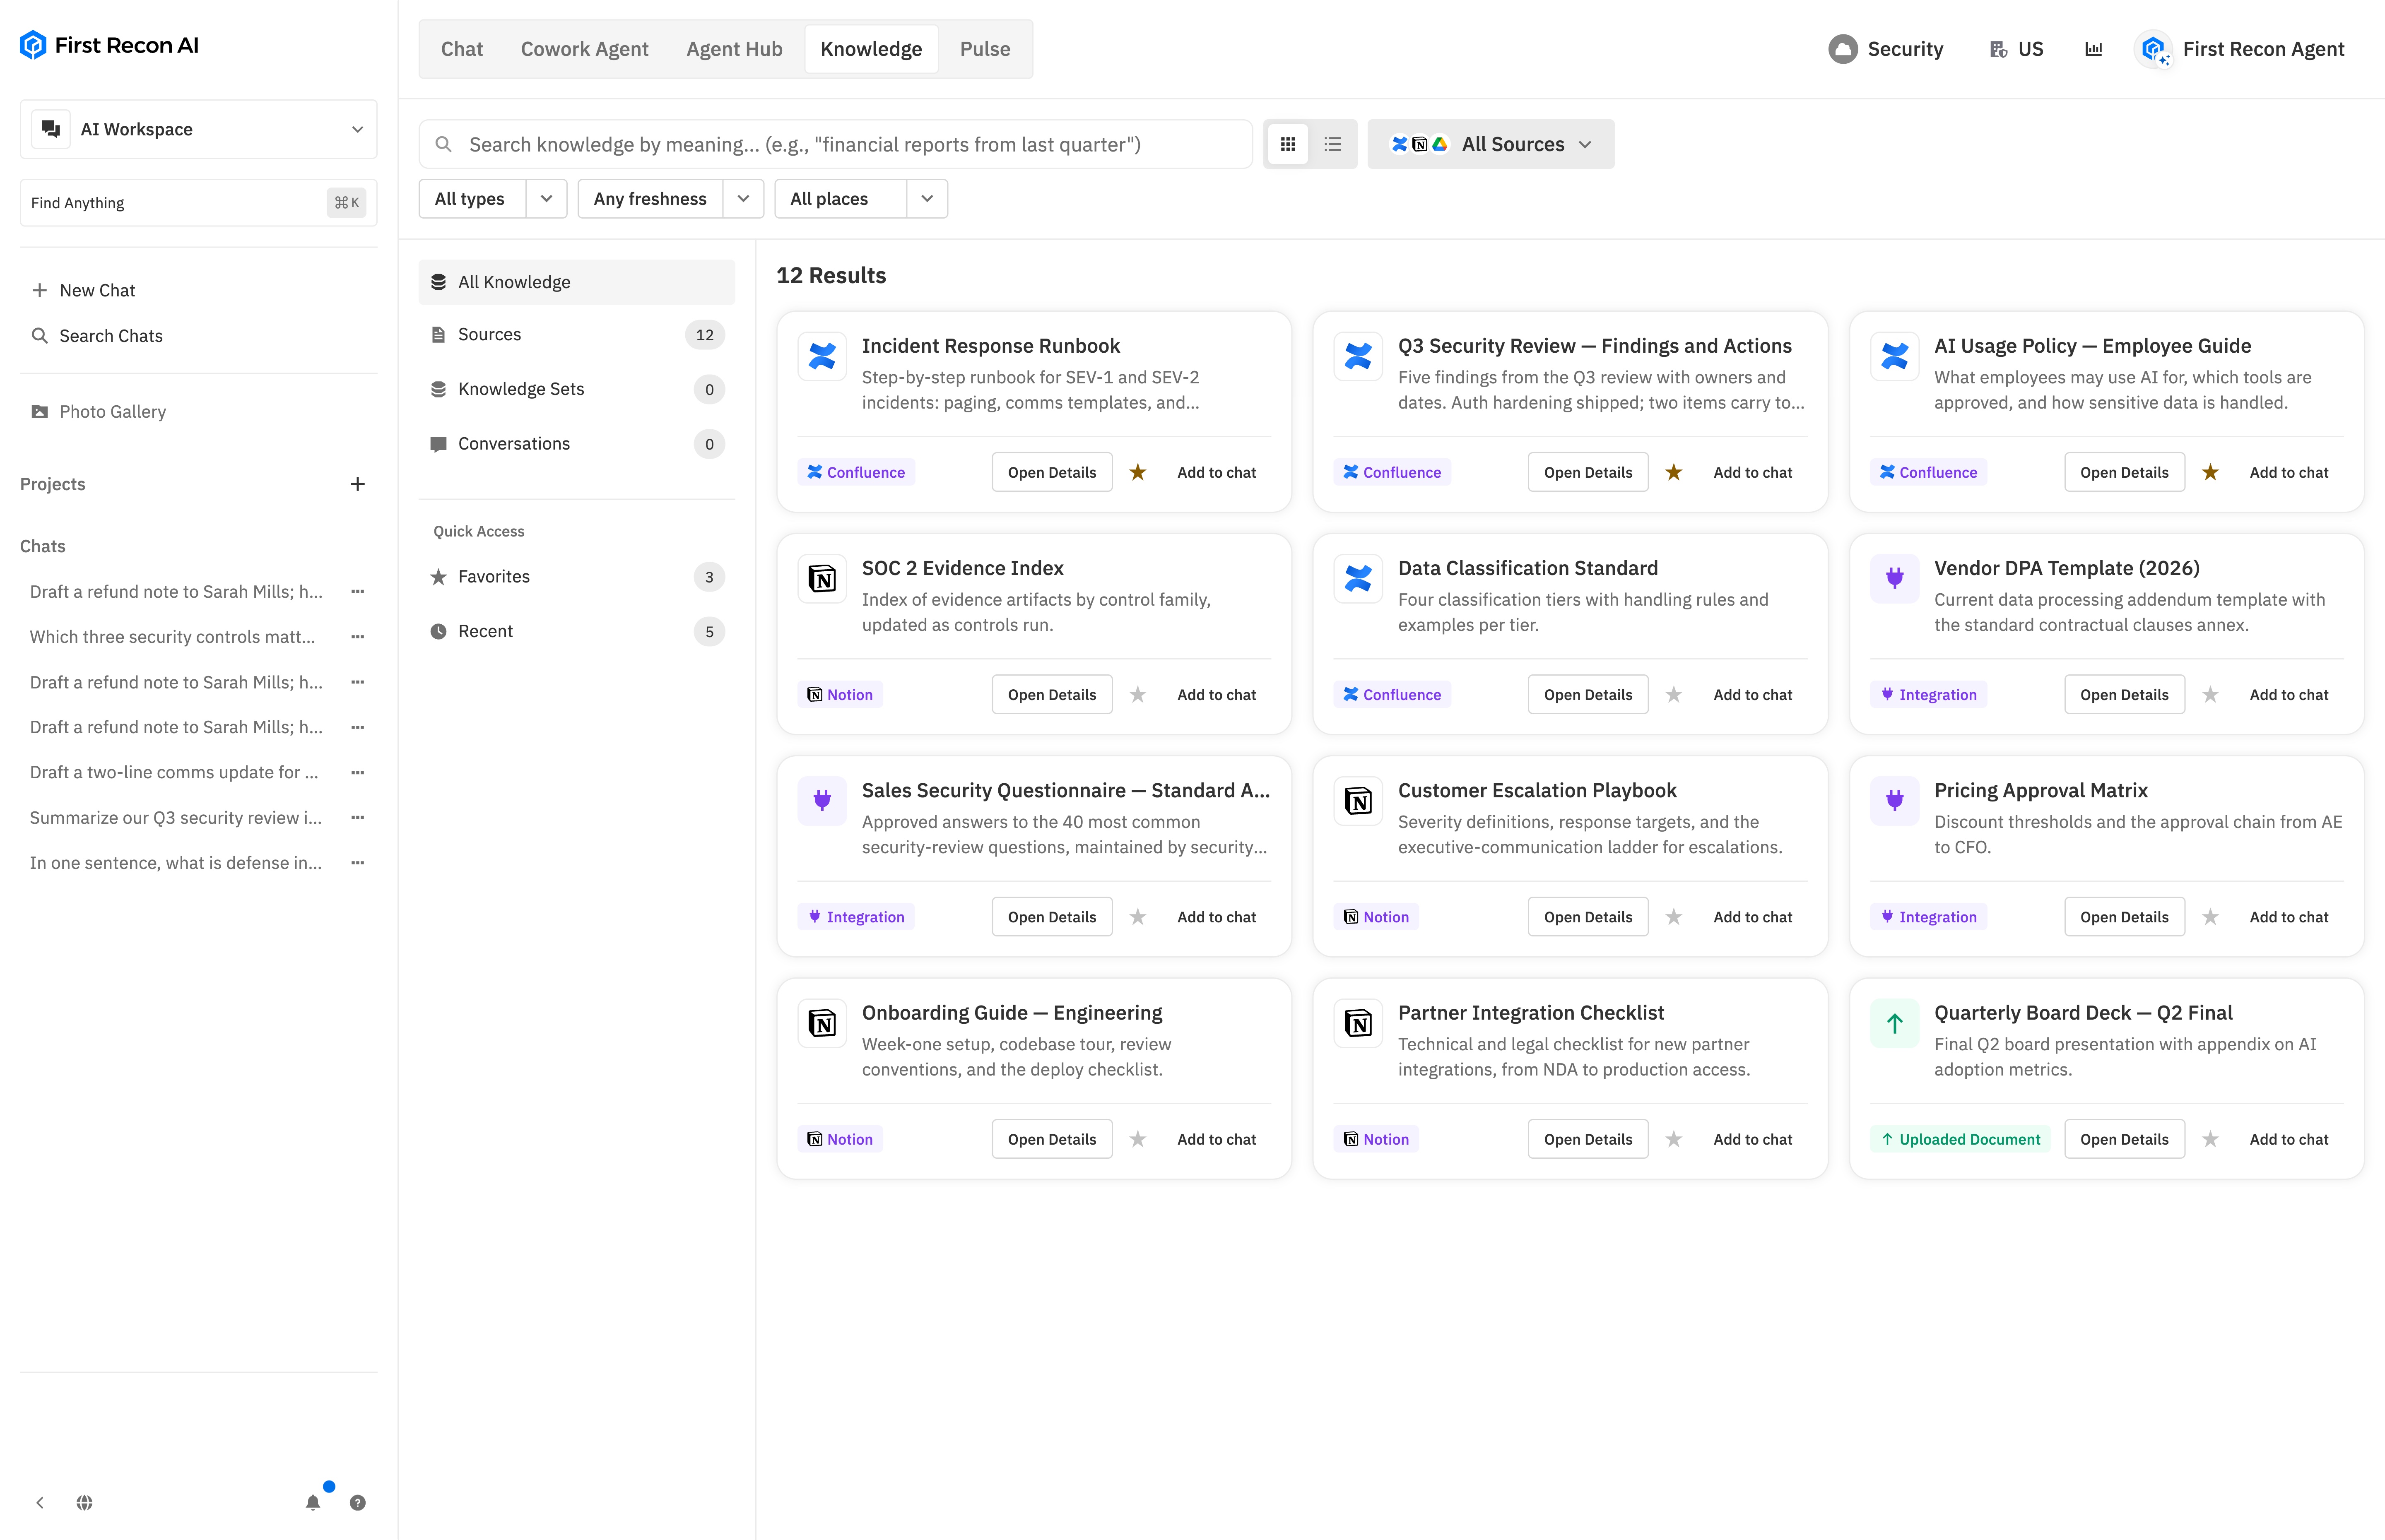Screen dimensions: 2385x1540
Task: Click the Notion icon on Customer Escalation Playbook card
Action: click(1358, 801)
